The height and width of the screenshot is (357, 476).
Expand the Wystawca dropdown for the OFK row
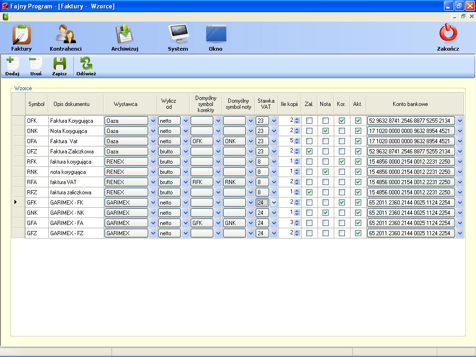[x=153, y=121]
